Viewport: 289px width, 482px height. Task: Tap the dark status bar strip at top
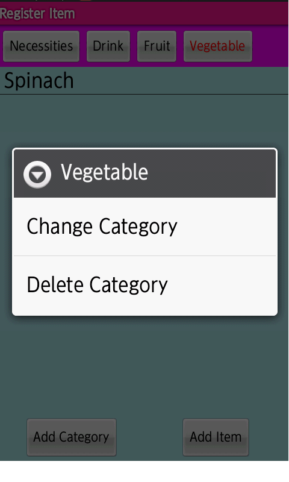144,1
